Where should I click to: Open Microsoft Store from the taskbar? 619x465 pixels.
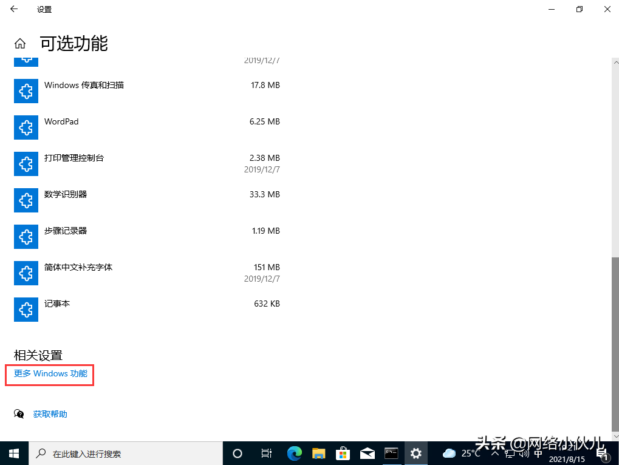tap(343, 453)
